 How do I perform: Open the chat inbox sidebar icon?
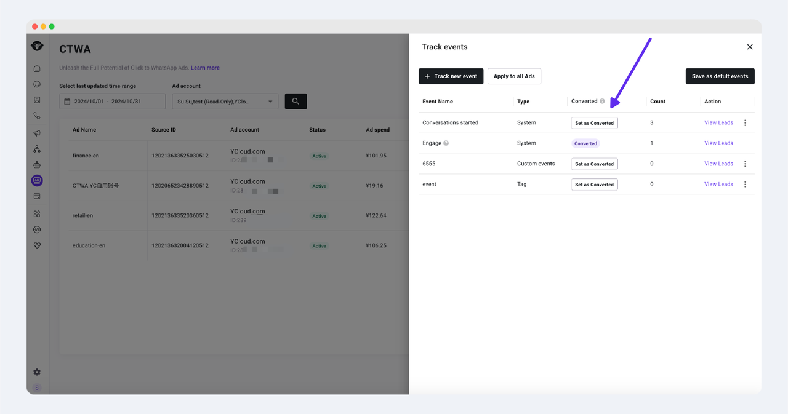tap(37, 84)
